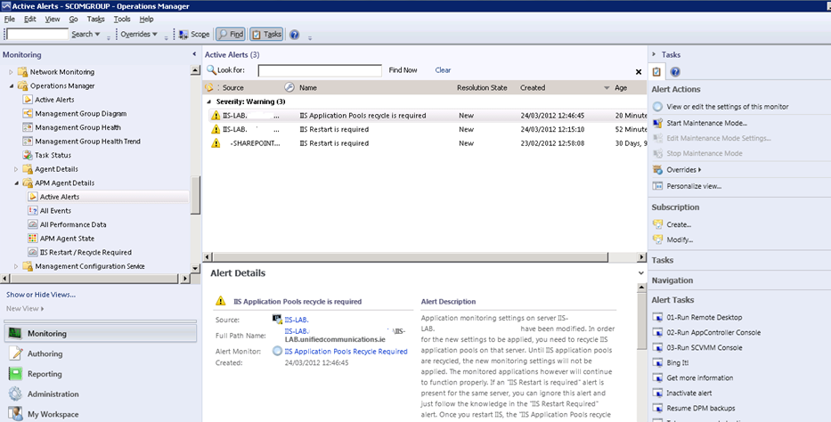Open Overrides submenu in Alert Actions
Image resolution: width=831 pixels, height=422 pixels.
(x=684, y=170)
